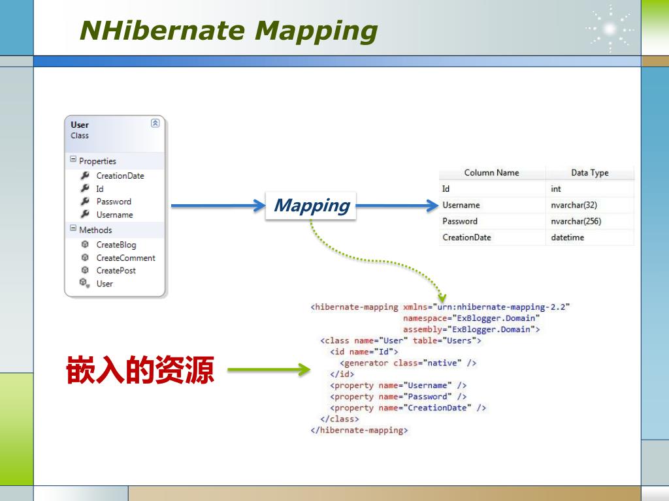Select the User constructor entry
The image size is (669, 501).
coord(105,284)
